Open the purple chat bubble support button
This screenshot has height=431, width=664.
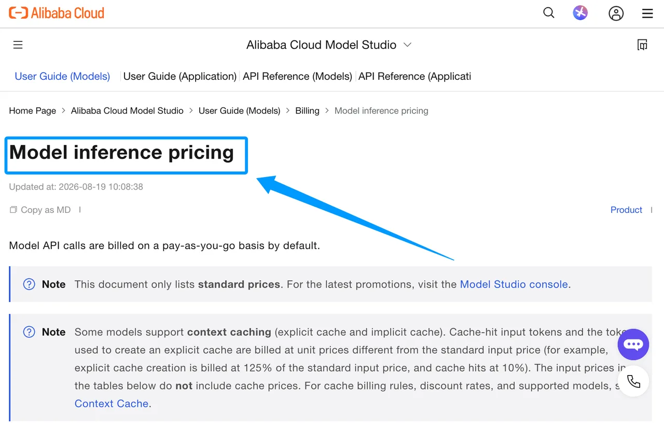click(633, 344)
